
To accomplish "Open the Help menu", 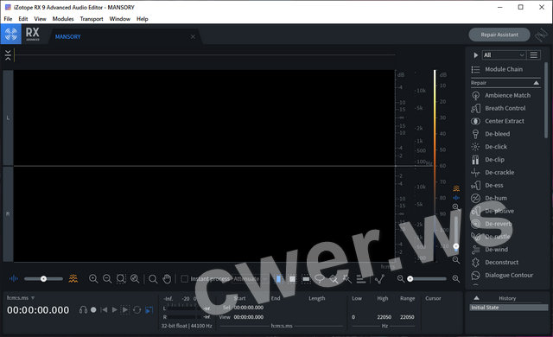I will [142, 19].
